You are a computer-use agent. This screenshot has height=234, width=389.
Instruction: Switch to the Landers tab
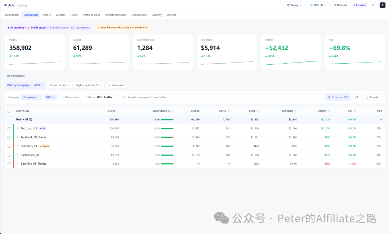tap(61, 15)
